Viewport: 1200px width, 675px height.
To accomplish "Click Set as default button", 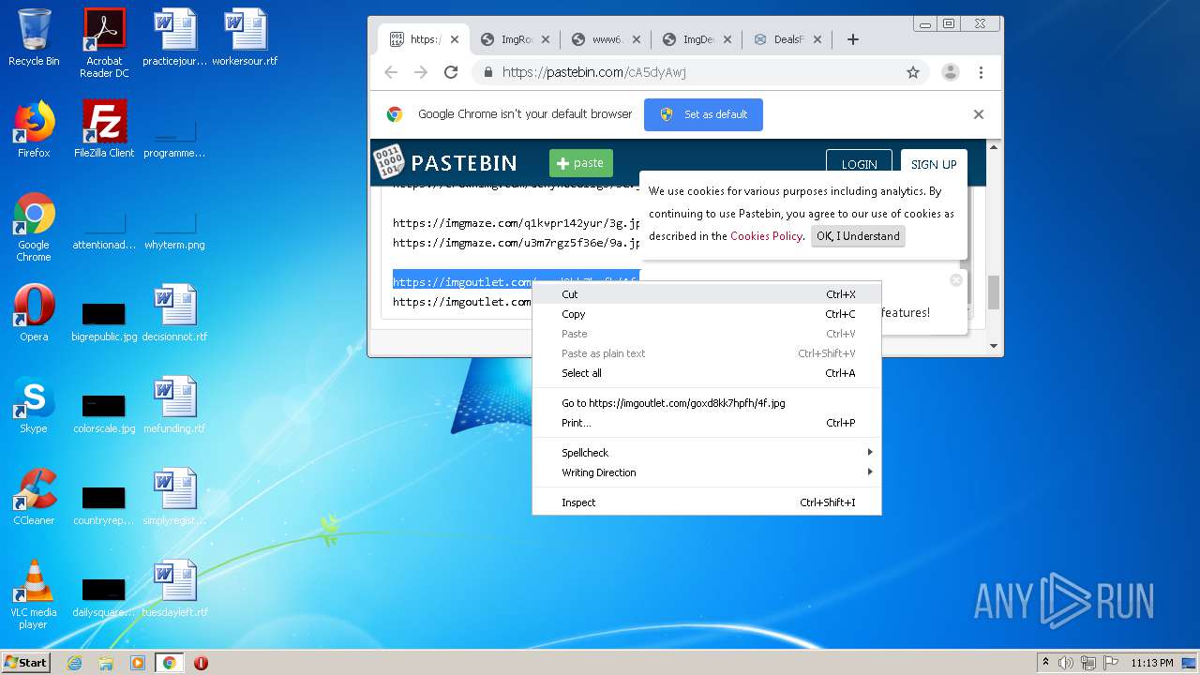I will [x=703, y=114].
